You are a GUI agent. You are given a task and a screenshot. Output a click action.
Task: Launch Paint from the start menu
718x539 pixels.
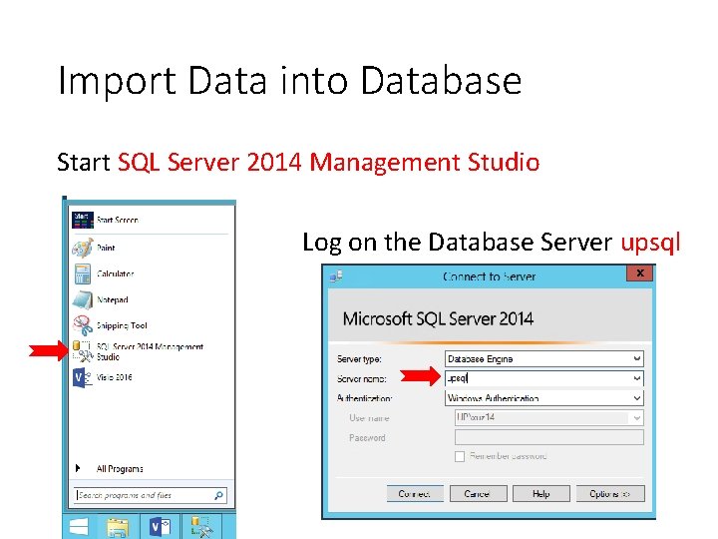point(83,248)
